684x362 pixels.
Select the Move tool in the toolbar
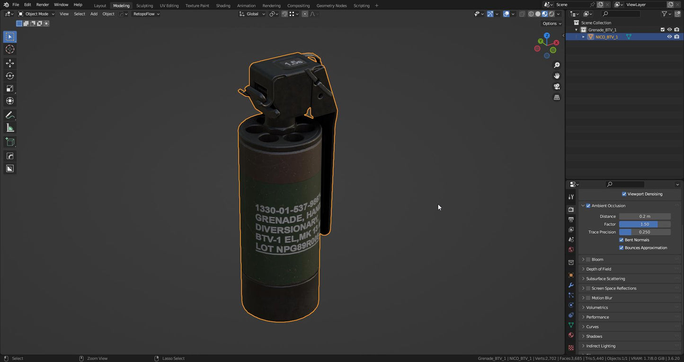[x=10, y=63]
